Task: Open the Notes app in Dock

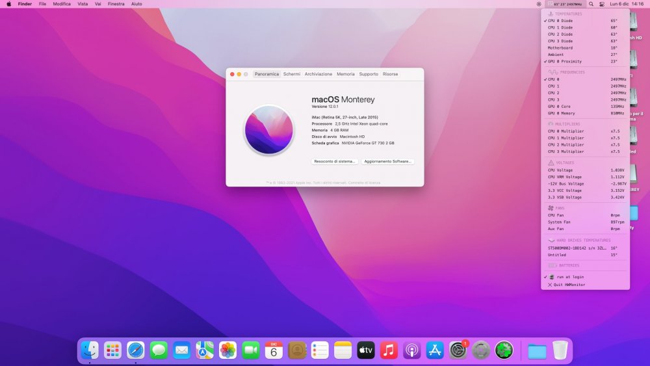Action: tap(343, 350)
